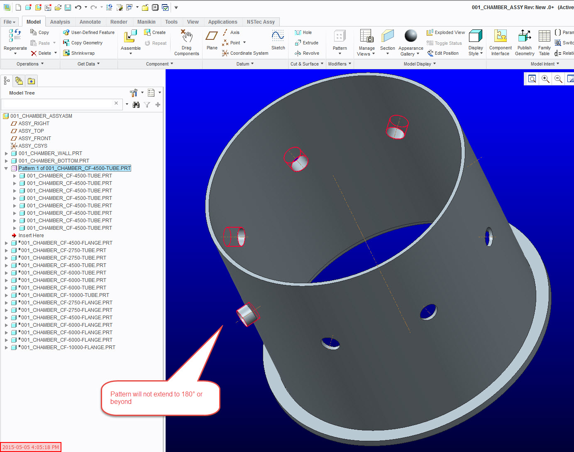Open the File menu
574x452 pixels.
click(x=10, y=22)
